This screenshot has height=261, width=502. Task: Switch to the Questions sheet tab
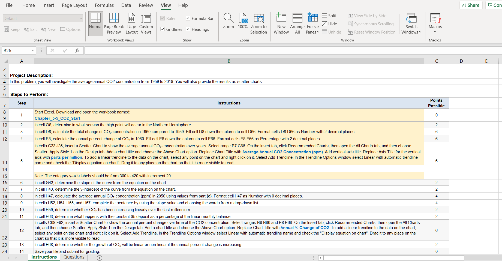(x=73, y=257)
